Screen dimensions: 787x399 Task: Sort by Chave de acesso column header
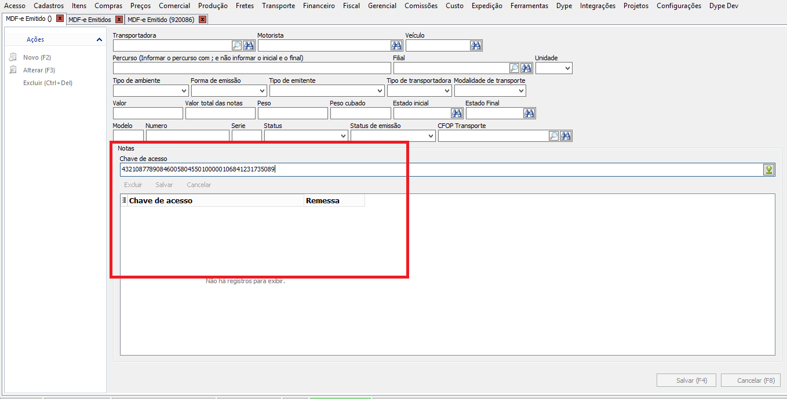[216, 200]
